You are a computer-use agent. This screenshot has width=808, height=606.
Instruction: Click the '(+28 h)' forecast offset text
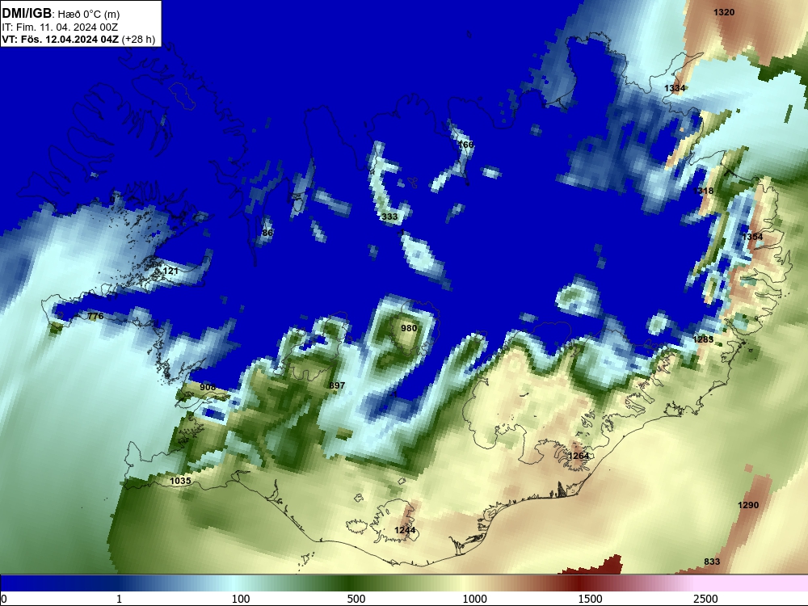tap(138, 39)
